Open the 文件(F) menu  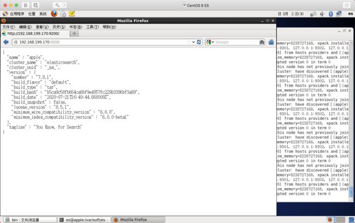pos(9,27)
